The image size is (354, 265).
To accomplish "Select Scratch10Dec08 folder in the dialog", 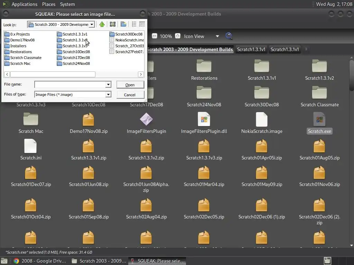I will pos(74,52).
